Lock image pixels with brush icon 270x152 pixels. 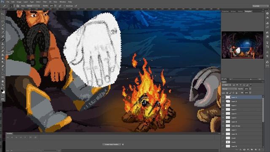(230, 93)
